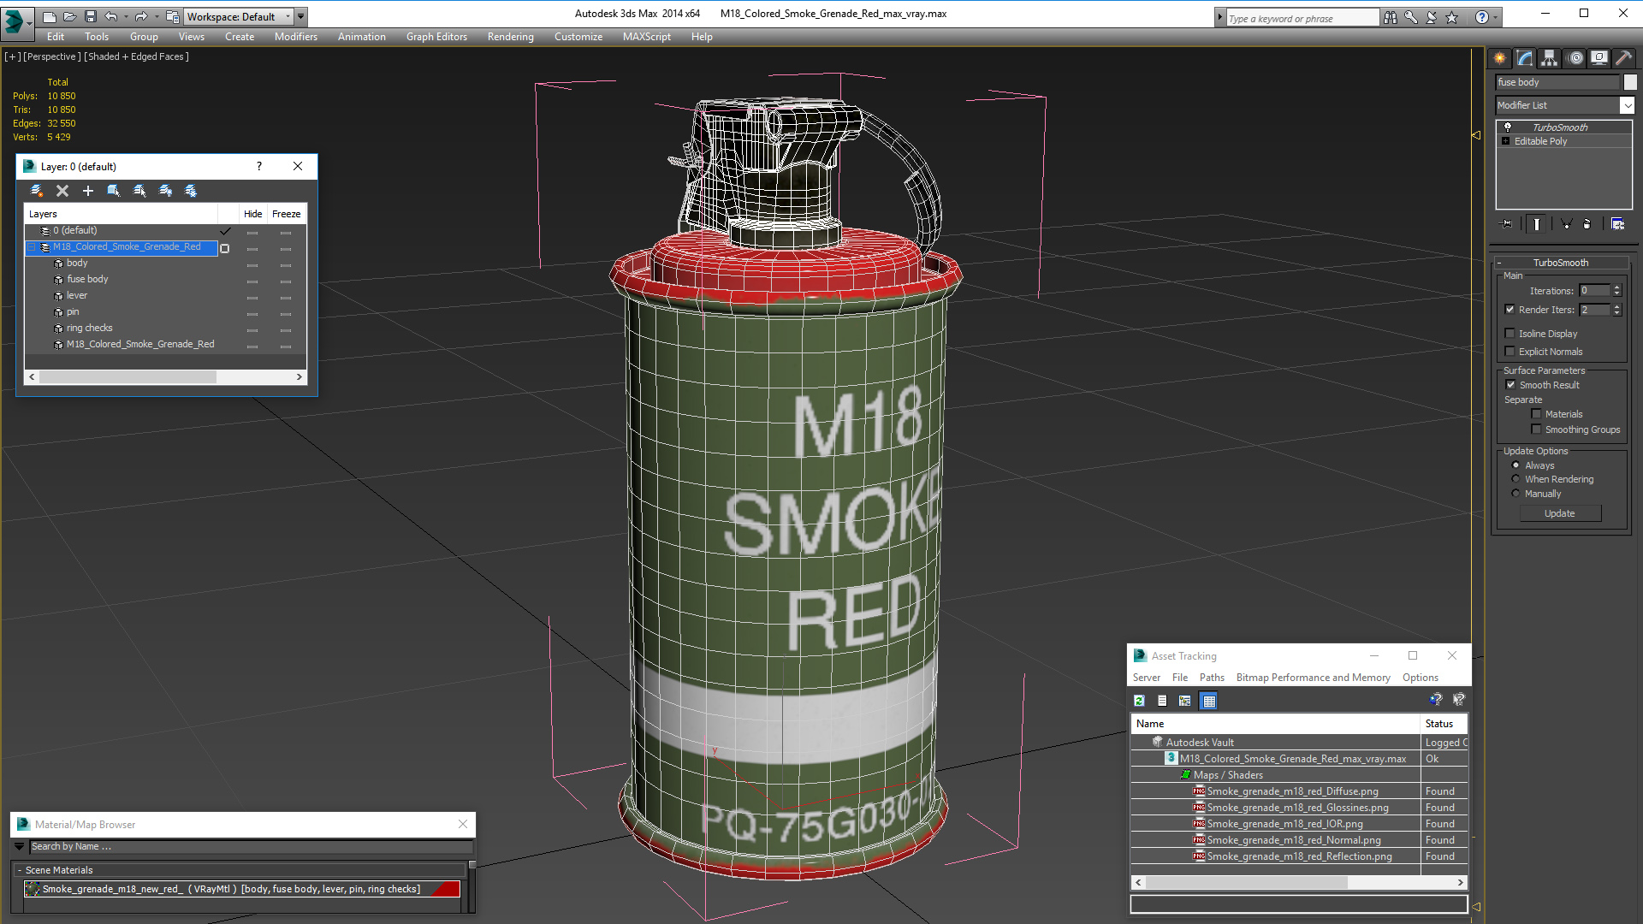Select the When Rendering update option
This screenshot has height=924, width=1643.
[x=1516, y=479]
